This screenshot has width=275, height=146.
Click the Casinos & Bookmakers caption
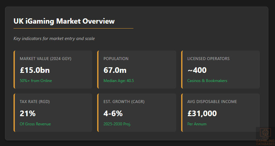[207, 81]
